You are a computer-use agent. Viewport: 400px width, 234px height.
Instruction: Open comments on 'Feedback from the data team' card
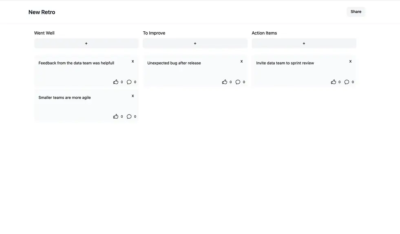(129, 82)
